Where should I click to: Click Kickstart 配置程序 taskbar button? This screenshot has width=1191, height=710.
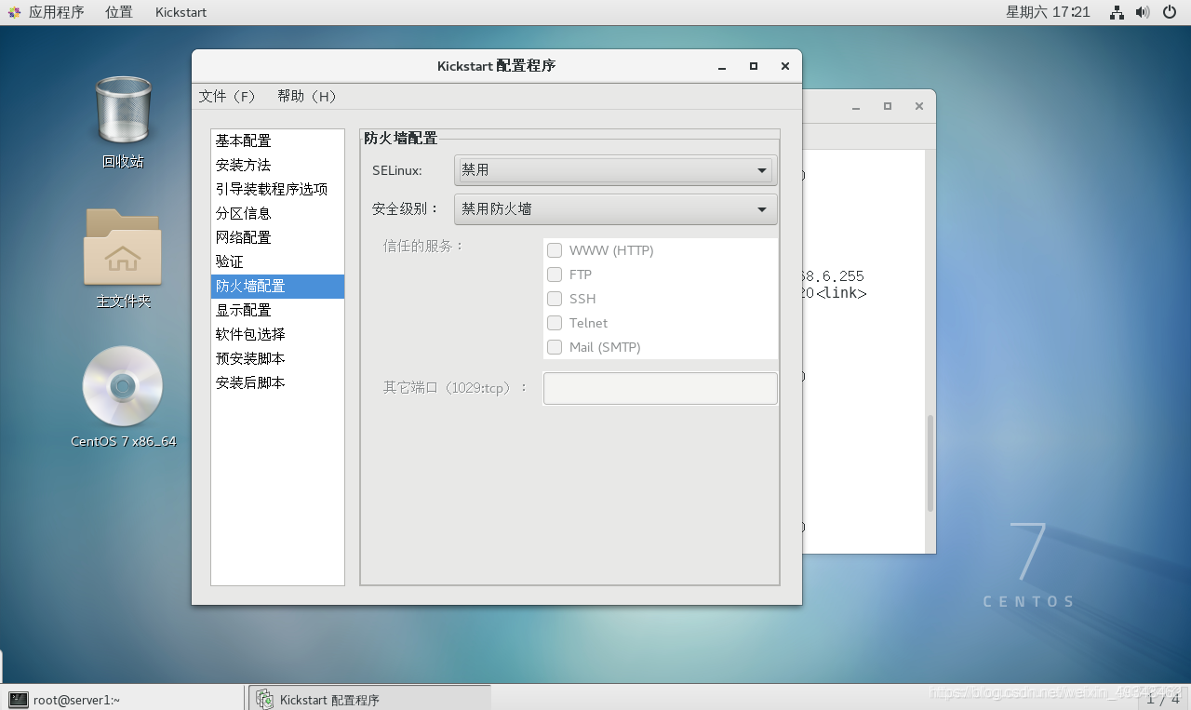369,700
